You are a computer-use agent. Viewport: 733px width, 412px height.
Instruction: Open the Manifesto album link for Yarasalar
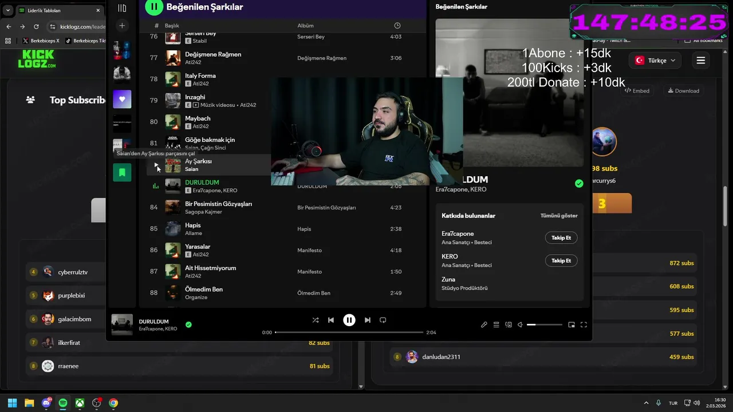309,251
